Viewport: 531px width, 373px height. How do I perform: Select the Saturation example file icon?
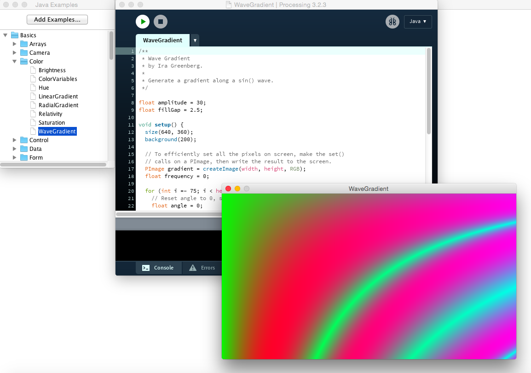coord(33,123)
